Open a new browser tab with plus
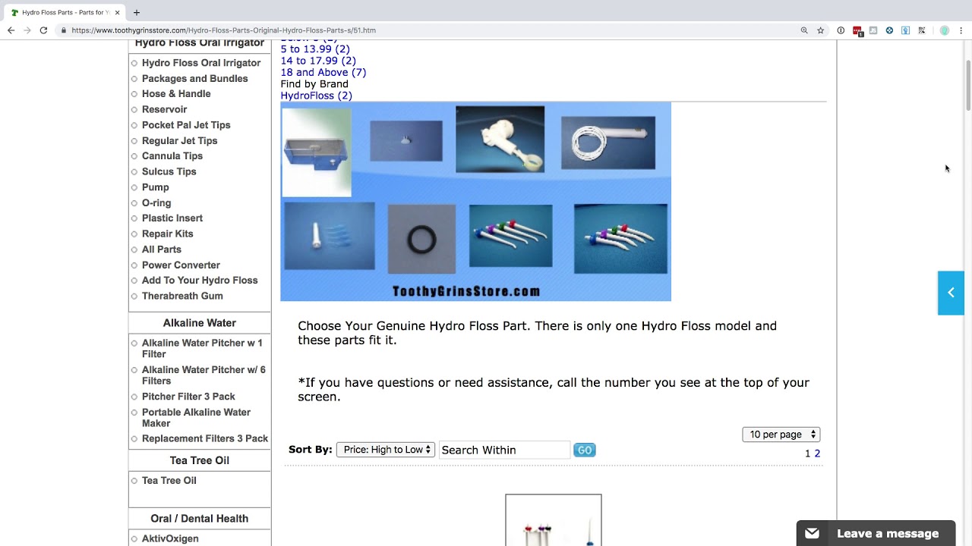This screenshot has width=972, height=546. click(137, 12)
